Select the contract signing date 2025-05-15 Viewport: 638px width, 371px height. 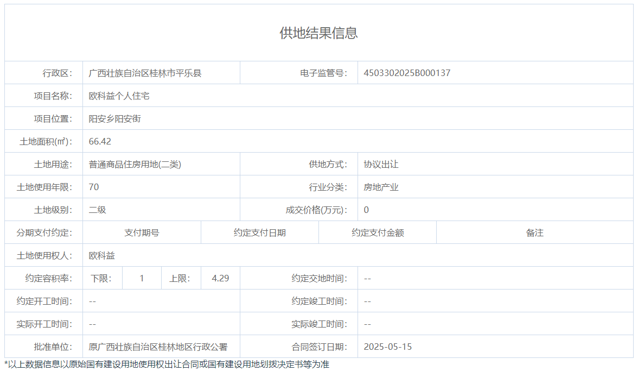pyautogui.click(x=387, y=347)
